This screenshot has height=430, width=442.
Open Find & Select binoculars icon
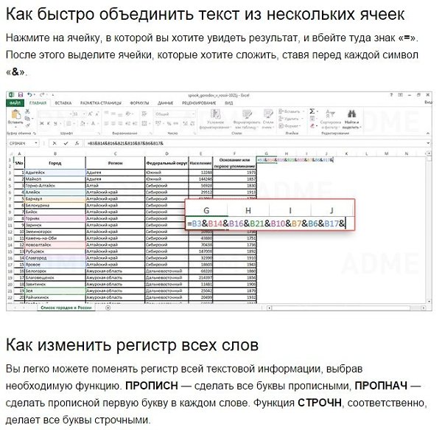(x=351, y=114)
